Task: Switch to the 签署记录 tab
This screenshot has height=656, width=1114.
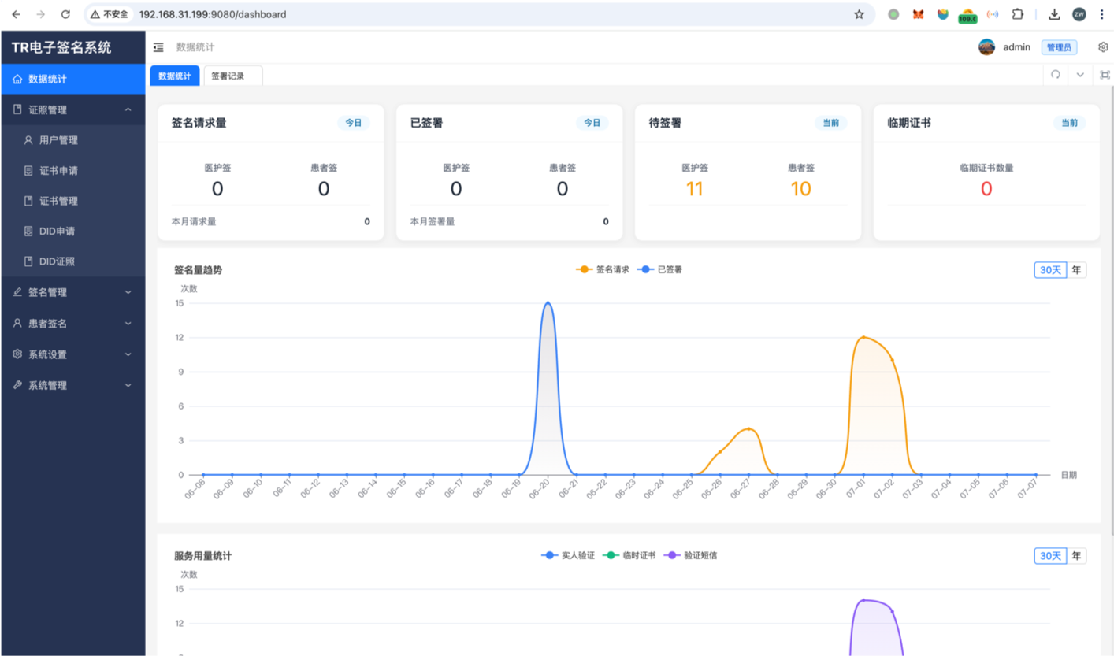Action: pos(228,76)
